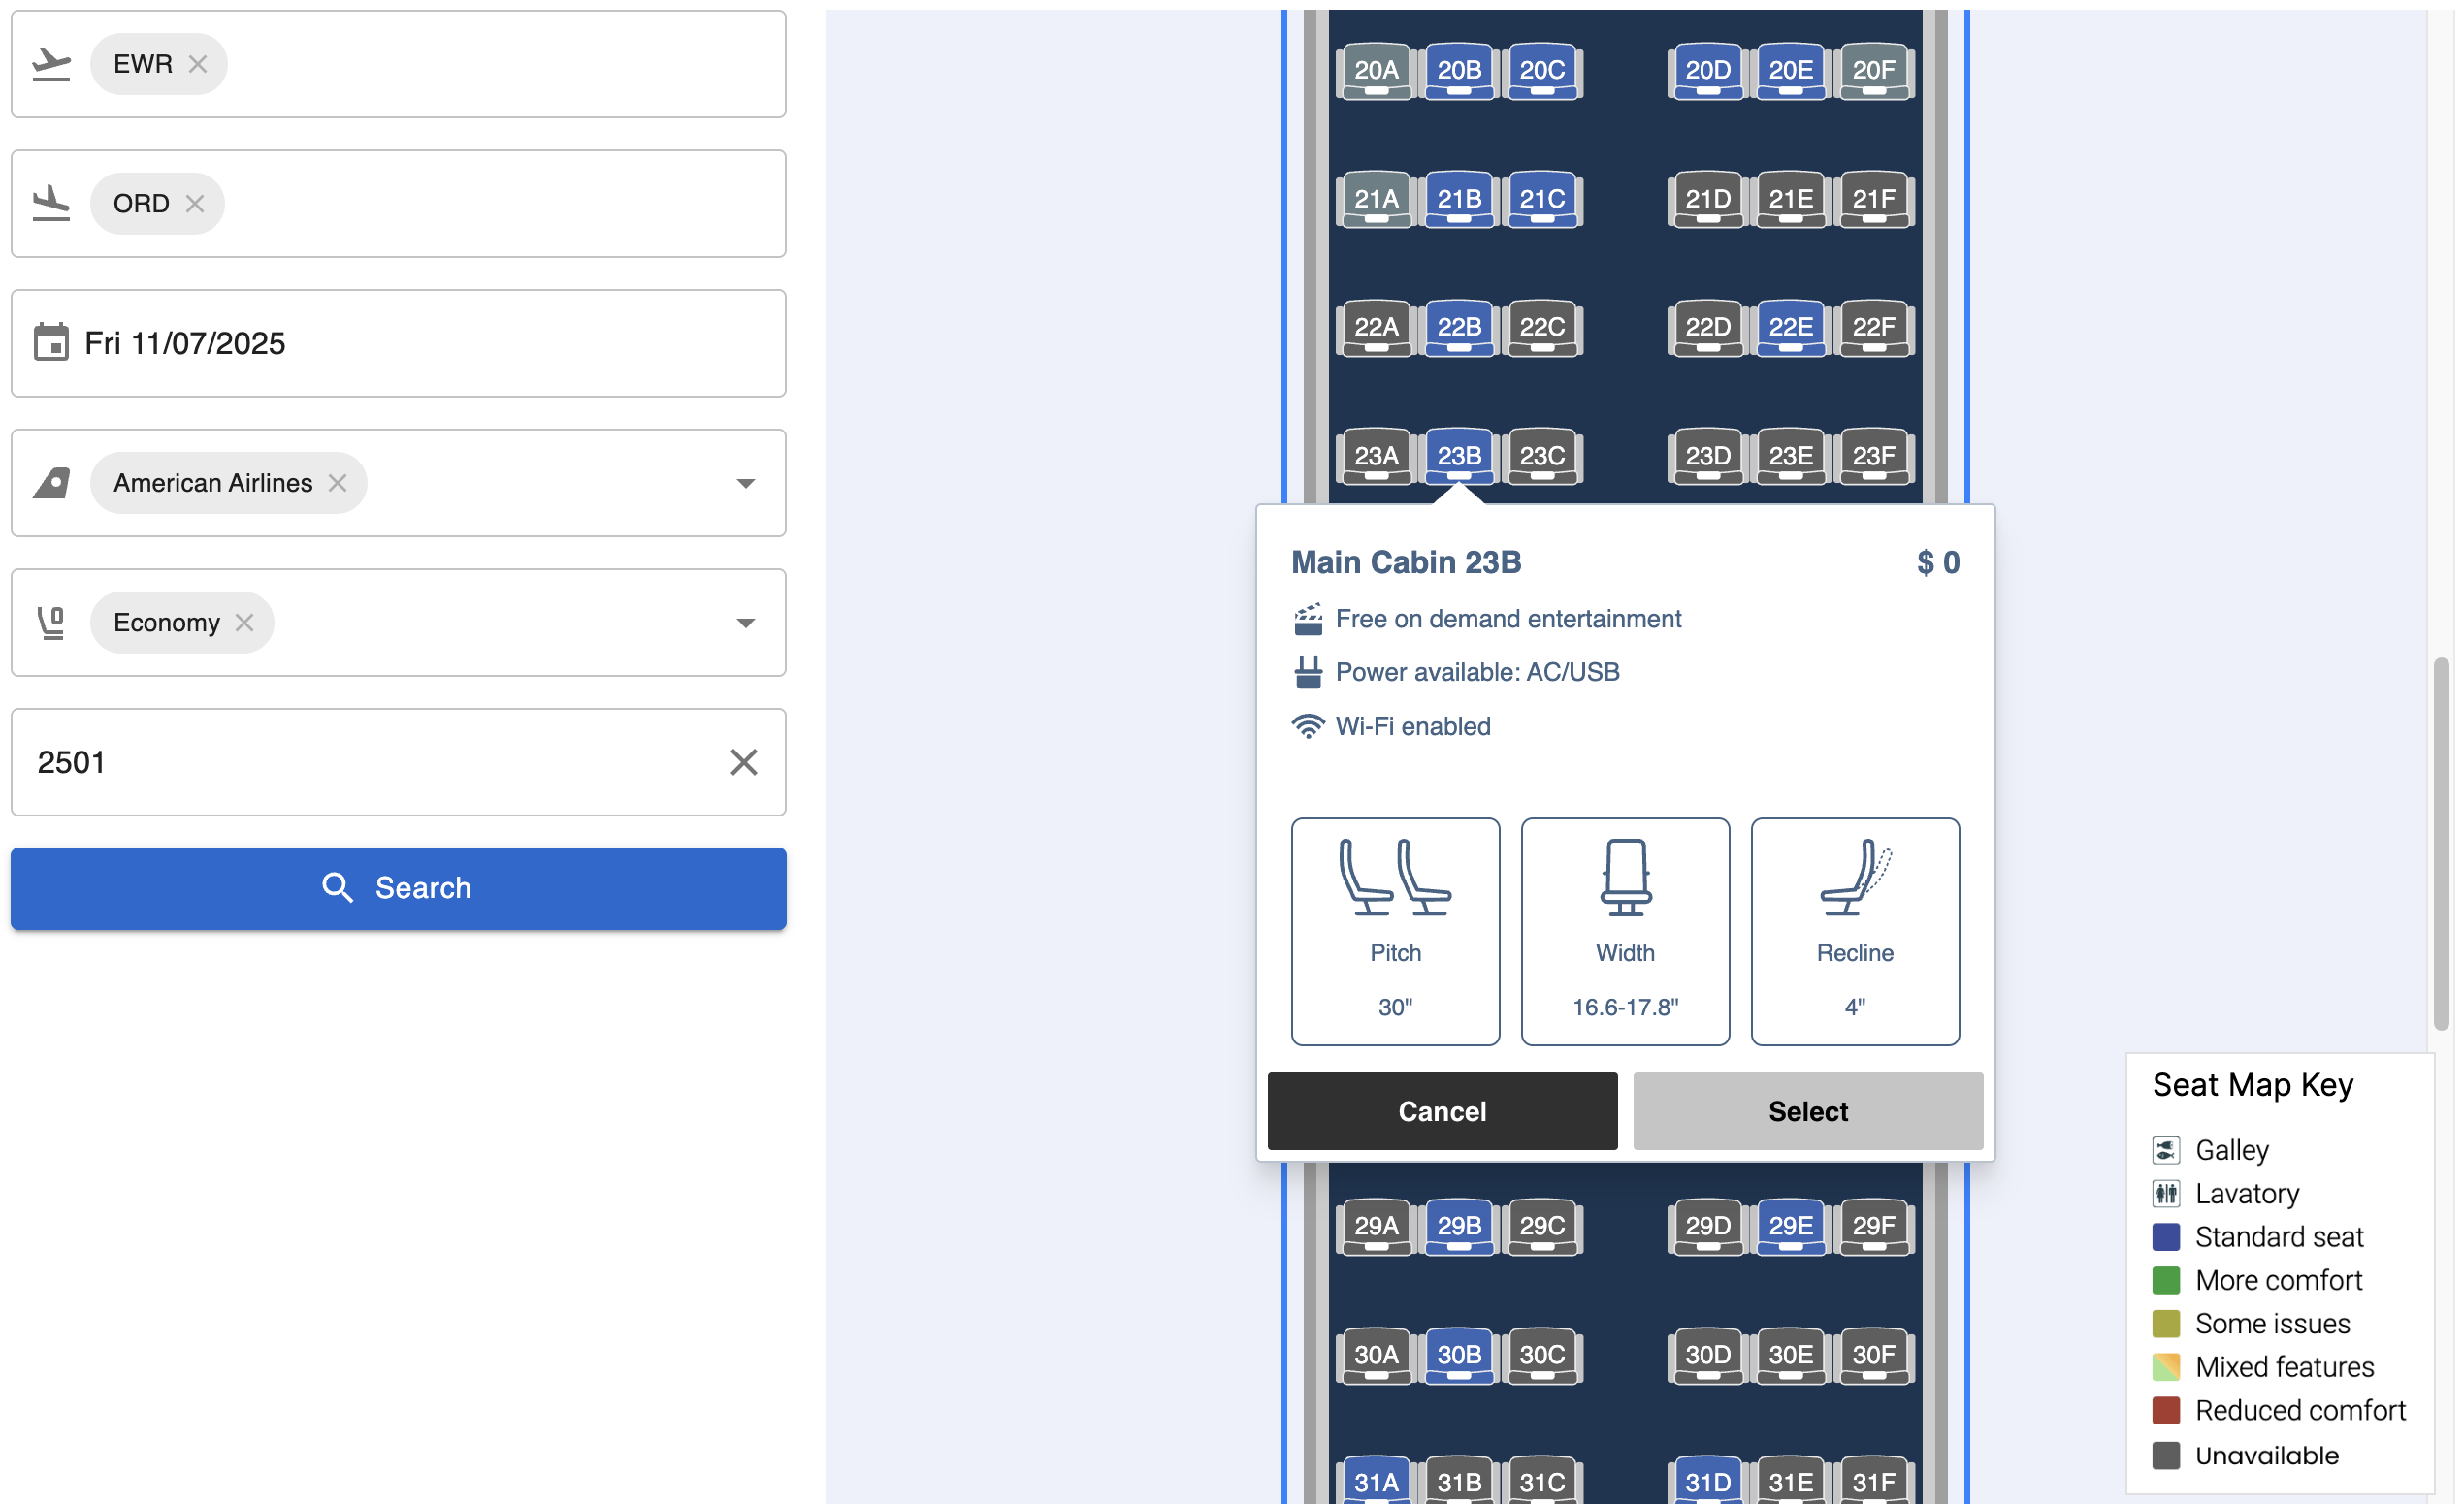Click the Reduced comfort red swatch
This screenshot has width=2464, height=1504.
point(2166,1411)
